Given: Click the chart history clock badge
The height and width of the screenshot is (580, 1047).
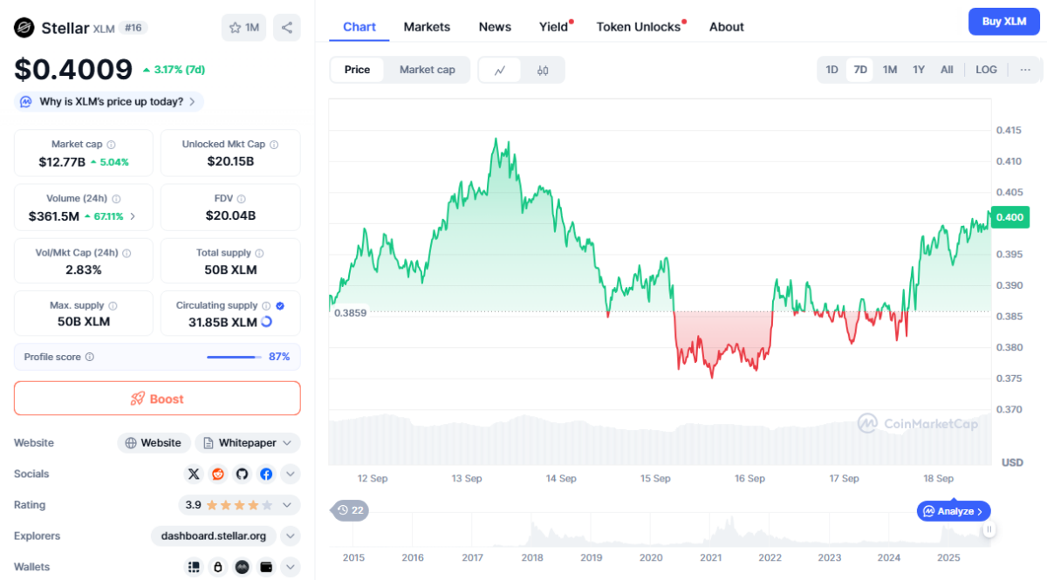Looking at the screenshot, I should point(352,510).
